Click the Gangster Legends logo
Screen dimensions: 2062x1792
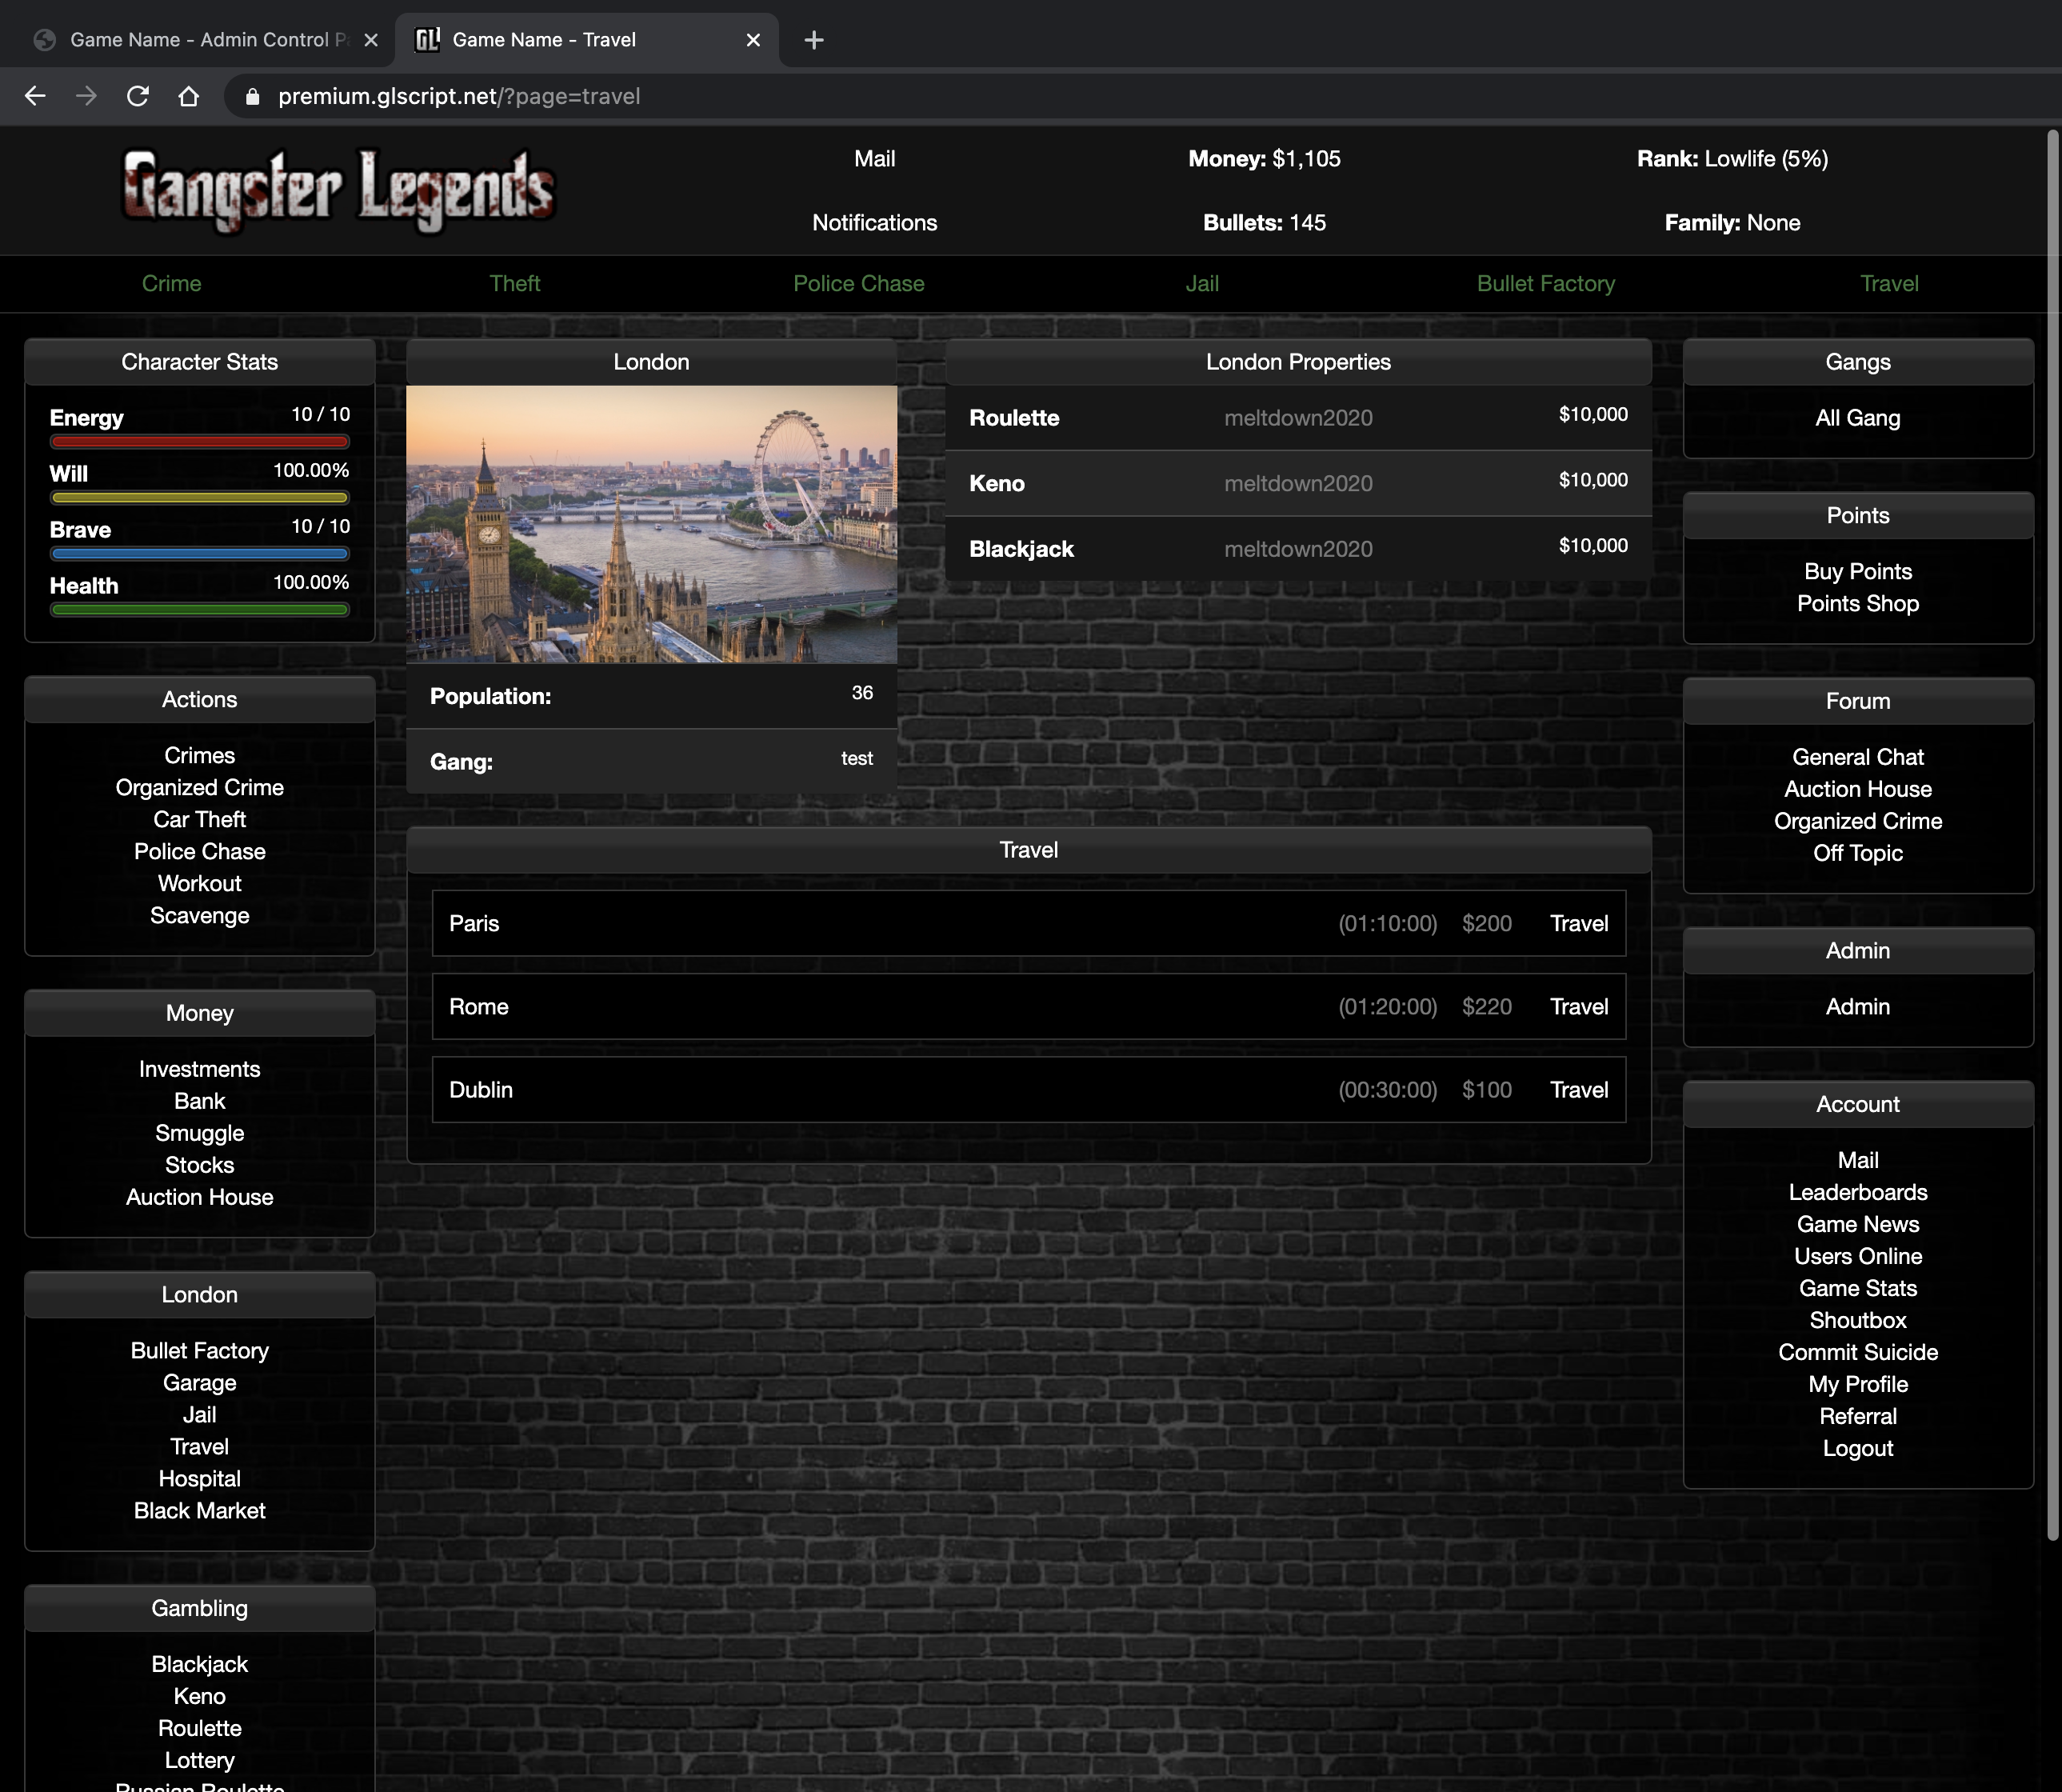pos(338,190)
